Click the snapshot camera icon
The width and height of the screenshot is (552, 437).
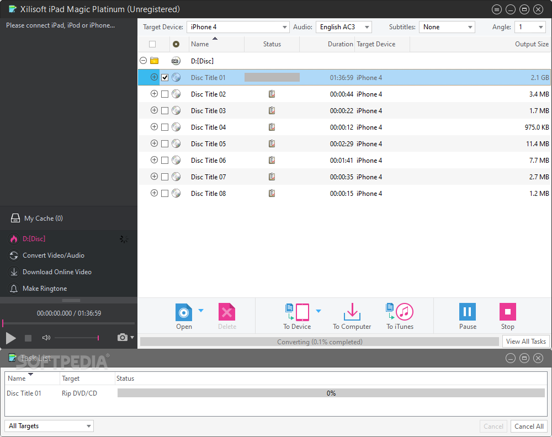122,338
